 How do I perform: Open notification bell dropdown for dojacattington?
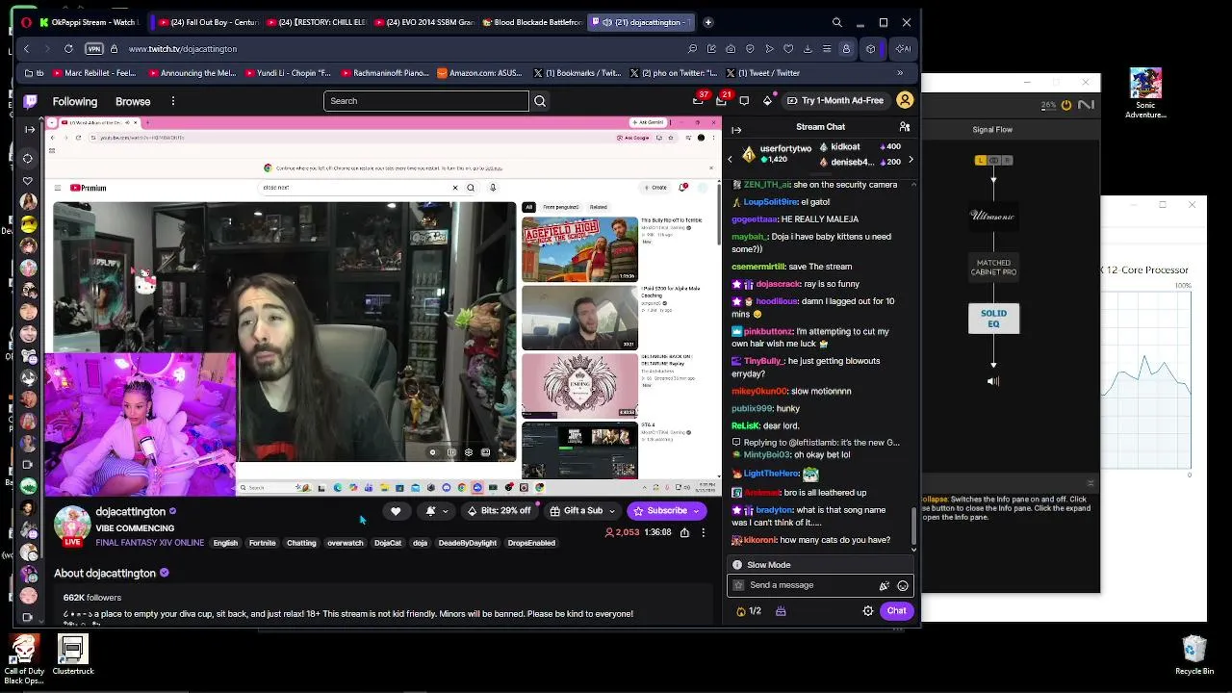tap(436, 511)
